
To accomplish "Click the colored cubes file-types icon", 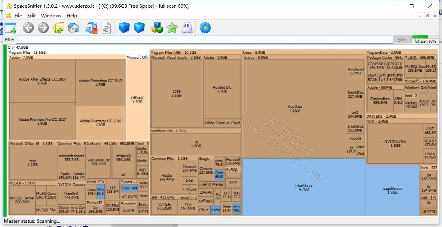I will pyautogui.click(x=157, y=28).
